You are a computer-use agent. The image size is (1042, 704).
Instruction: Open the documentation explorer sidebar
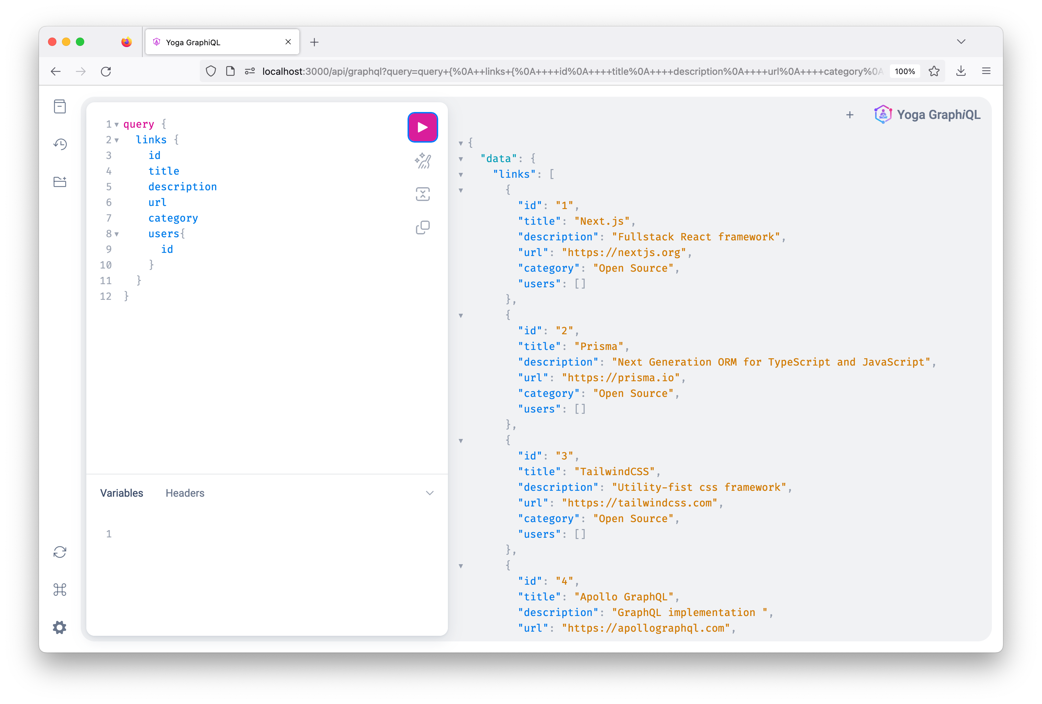point(60,106)
